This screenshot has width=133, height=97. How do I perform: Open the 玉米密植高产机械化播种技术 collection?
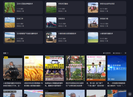23,37
